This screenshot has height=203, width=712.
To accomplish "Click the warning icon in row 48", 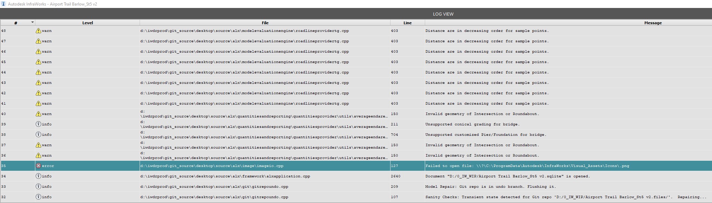I will coord(38,30).
